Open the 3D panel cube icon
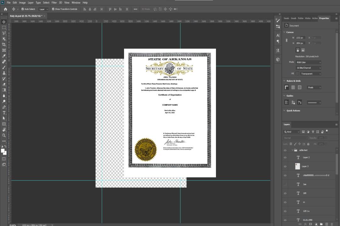This screenshot has height=226, width=340. click(x=278, y=59)
